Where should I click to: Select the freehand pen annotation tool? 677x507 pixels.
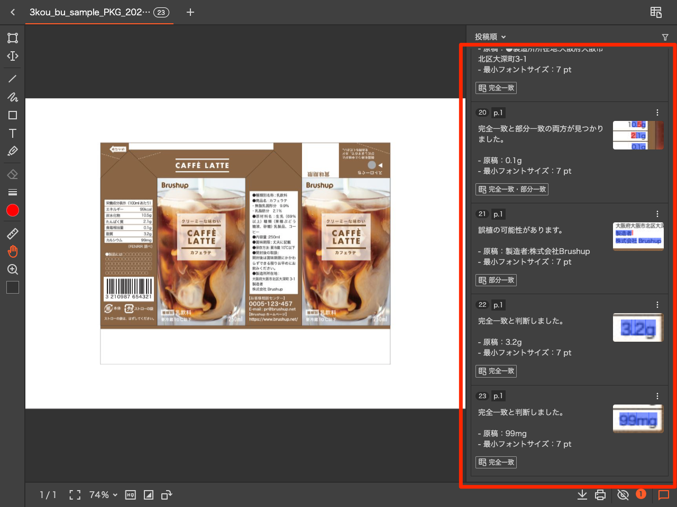click(12, 97)
